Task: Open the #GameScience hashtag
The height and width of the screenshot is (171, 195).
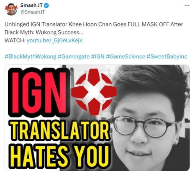Action: point(126,57)
